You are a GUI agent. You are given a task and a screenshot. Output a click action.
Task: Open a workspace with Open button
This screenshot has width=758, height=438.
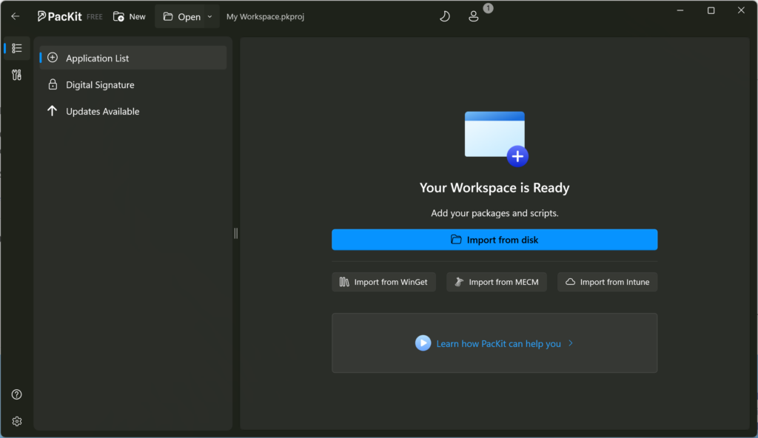pos(182,16)
